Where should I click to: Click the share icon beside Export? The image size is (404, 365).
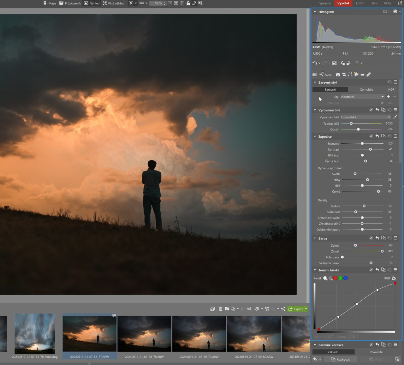(x=283, y=309)
